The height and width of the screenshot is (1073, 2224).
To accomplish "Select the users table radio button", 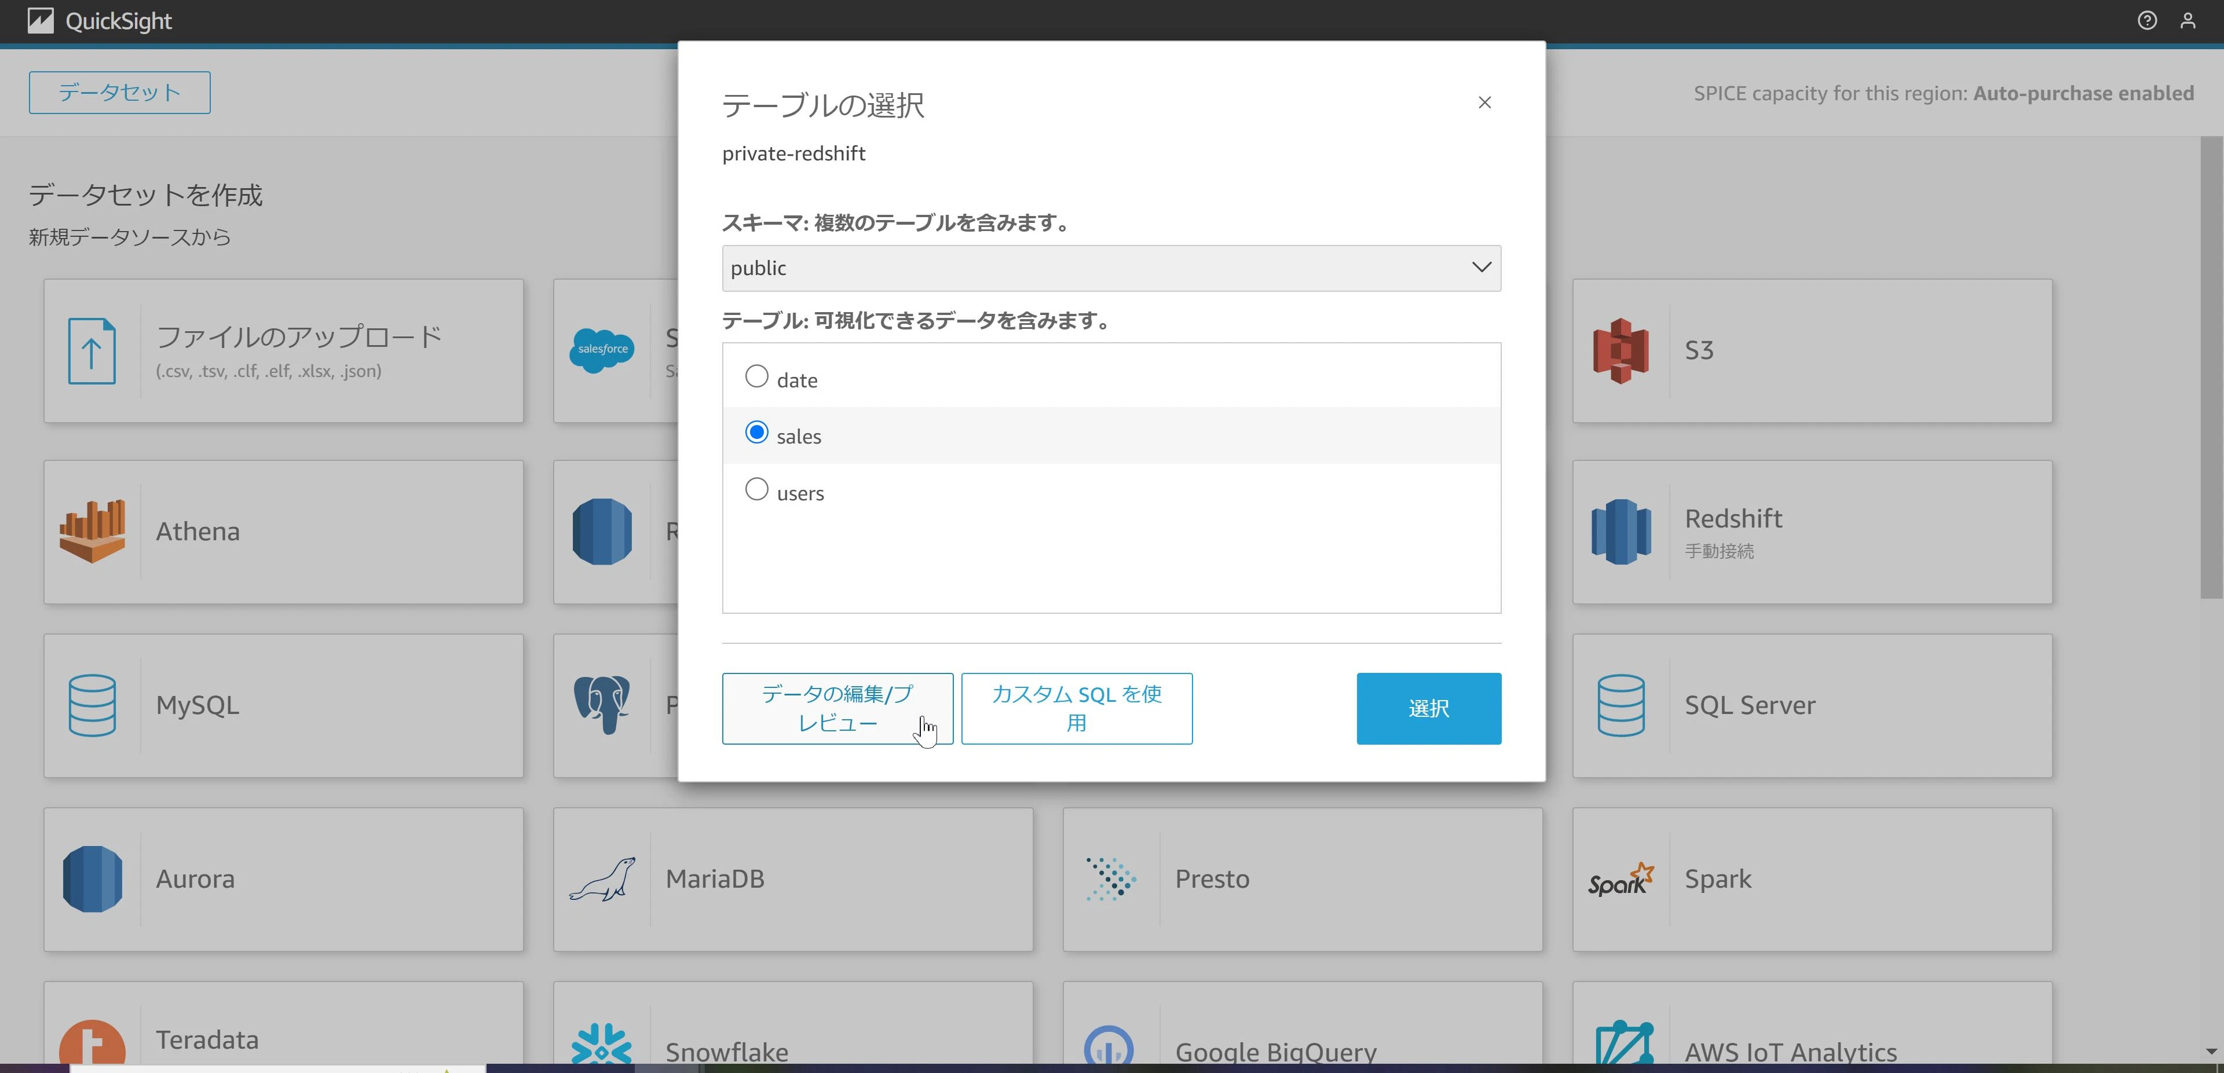I will (756, 489).
